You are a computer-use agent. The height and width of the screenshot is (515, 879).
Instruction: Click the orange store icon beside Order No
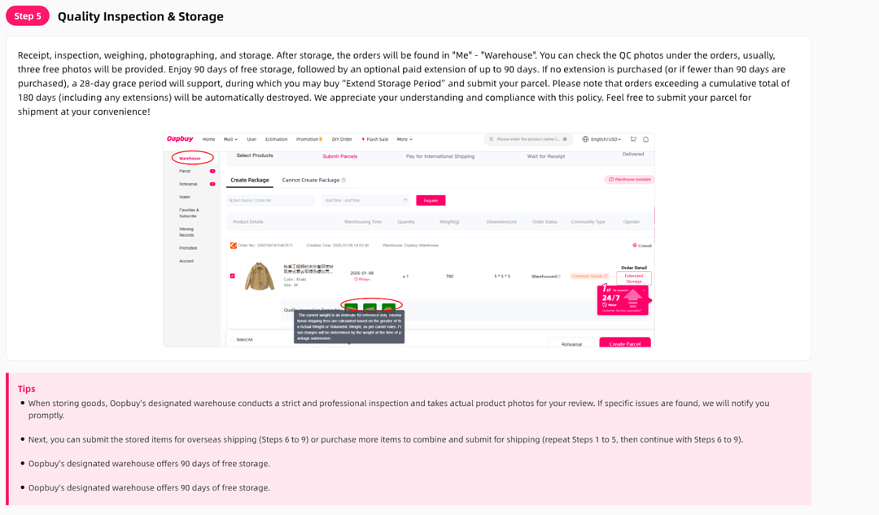tap(234, 246)
